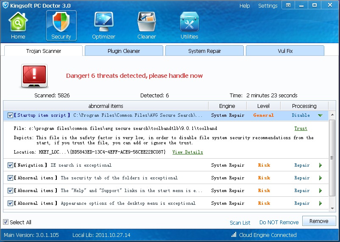
Task: Click the Scanned: 5826 text
Action: [52, 96]
